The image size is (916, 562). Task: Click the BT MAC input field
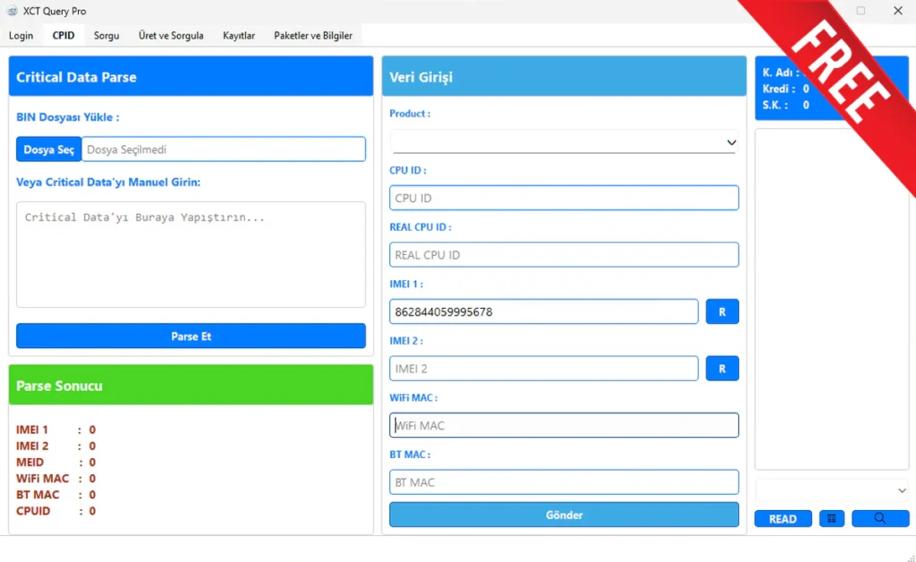[564, 482]
